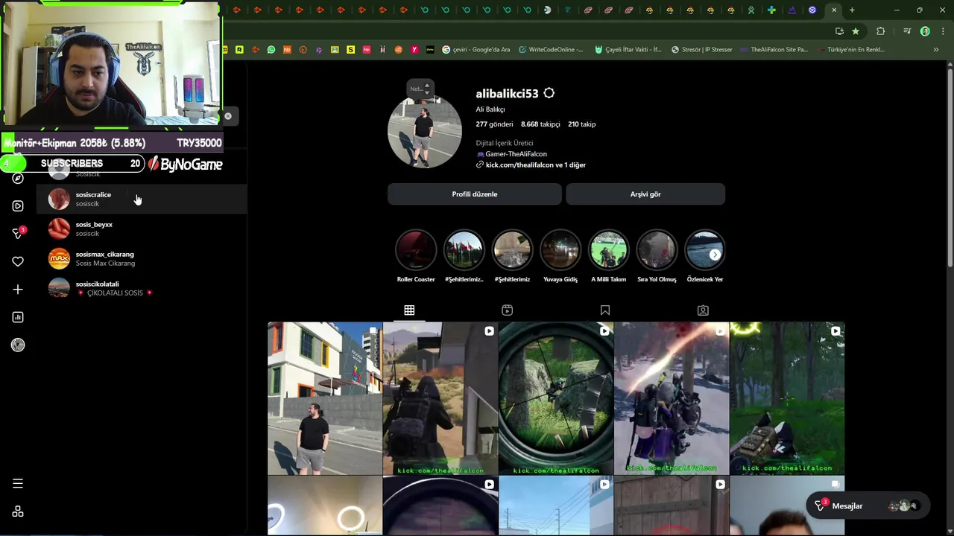Open the Meta apps icon at sidebar bottom
Viewport: 954px width, 536px height.
tap(18, 511)
